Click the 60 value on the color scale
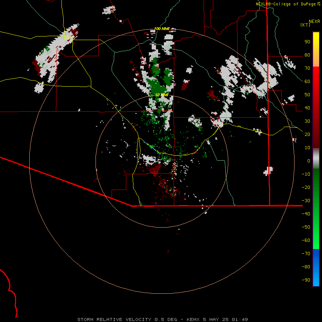 pos(307,82)
